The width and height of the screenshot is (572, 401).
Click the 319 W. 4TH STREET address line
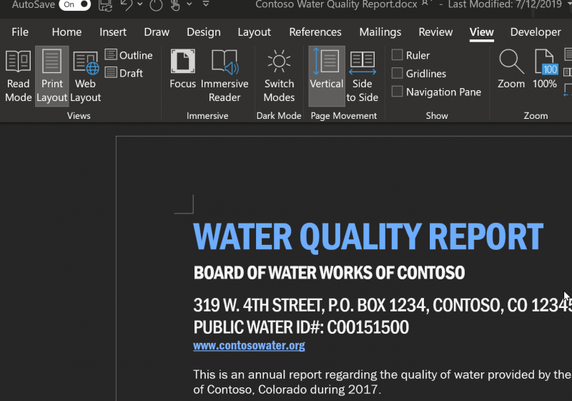tap(383, 305)
